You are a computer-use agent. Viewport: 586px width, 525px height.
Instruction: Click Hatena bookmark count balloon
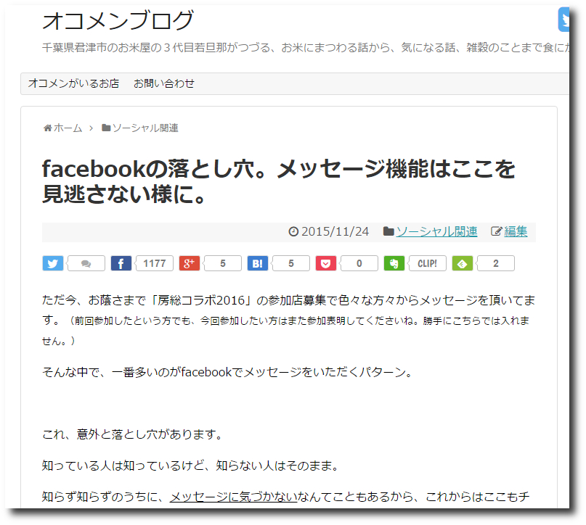click(x=290, y=263)
